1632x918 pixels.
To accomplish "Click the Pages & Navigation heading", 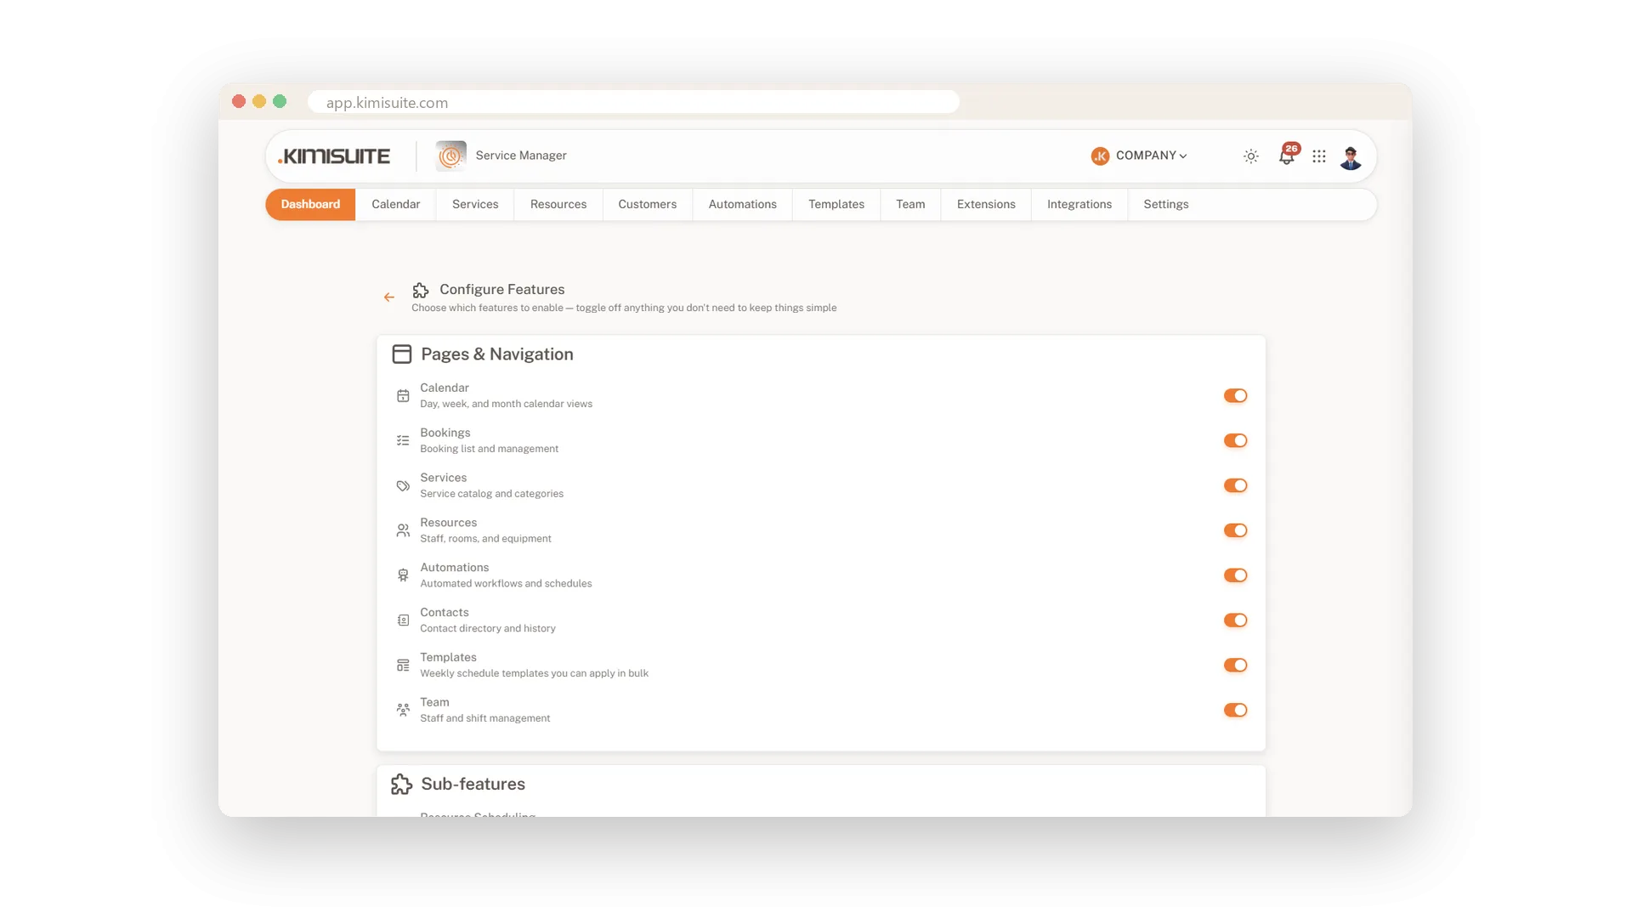I will coord(497,354).
